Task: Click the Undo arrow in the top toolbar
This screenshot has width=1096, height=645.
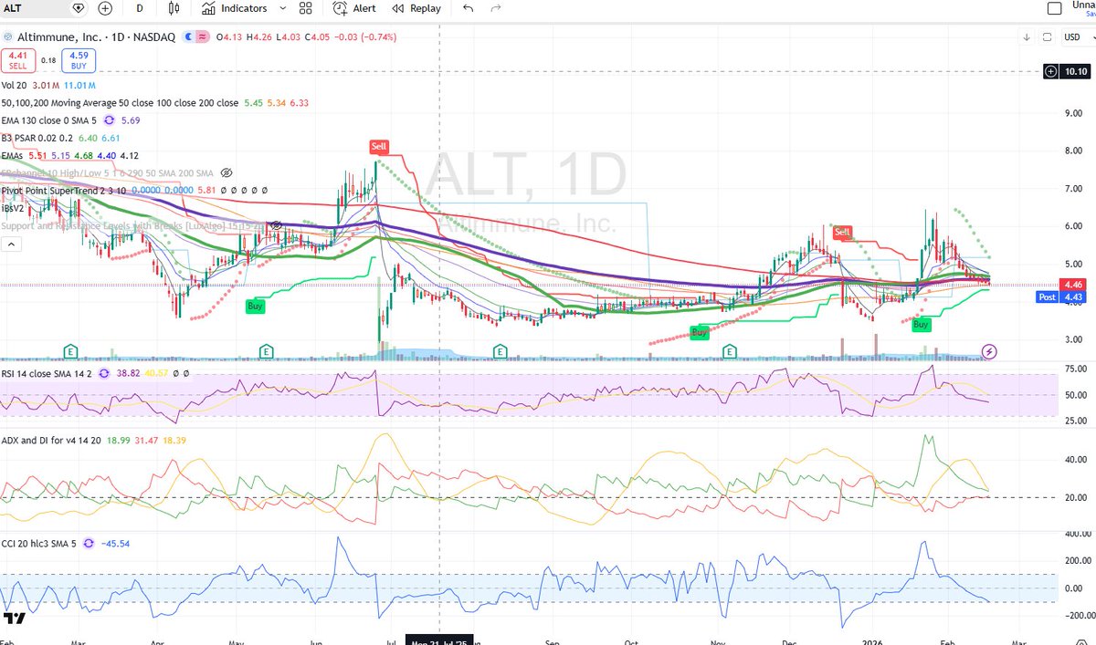Action: [469, 8]
